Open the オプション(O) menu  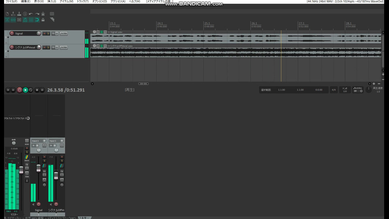(x=100, y=2)
